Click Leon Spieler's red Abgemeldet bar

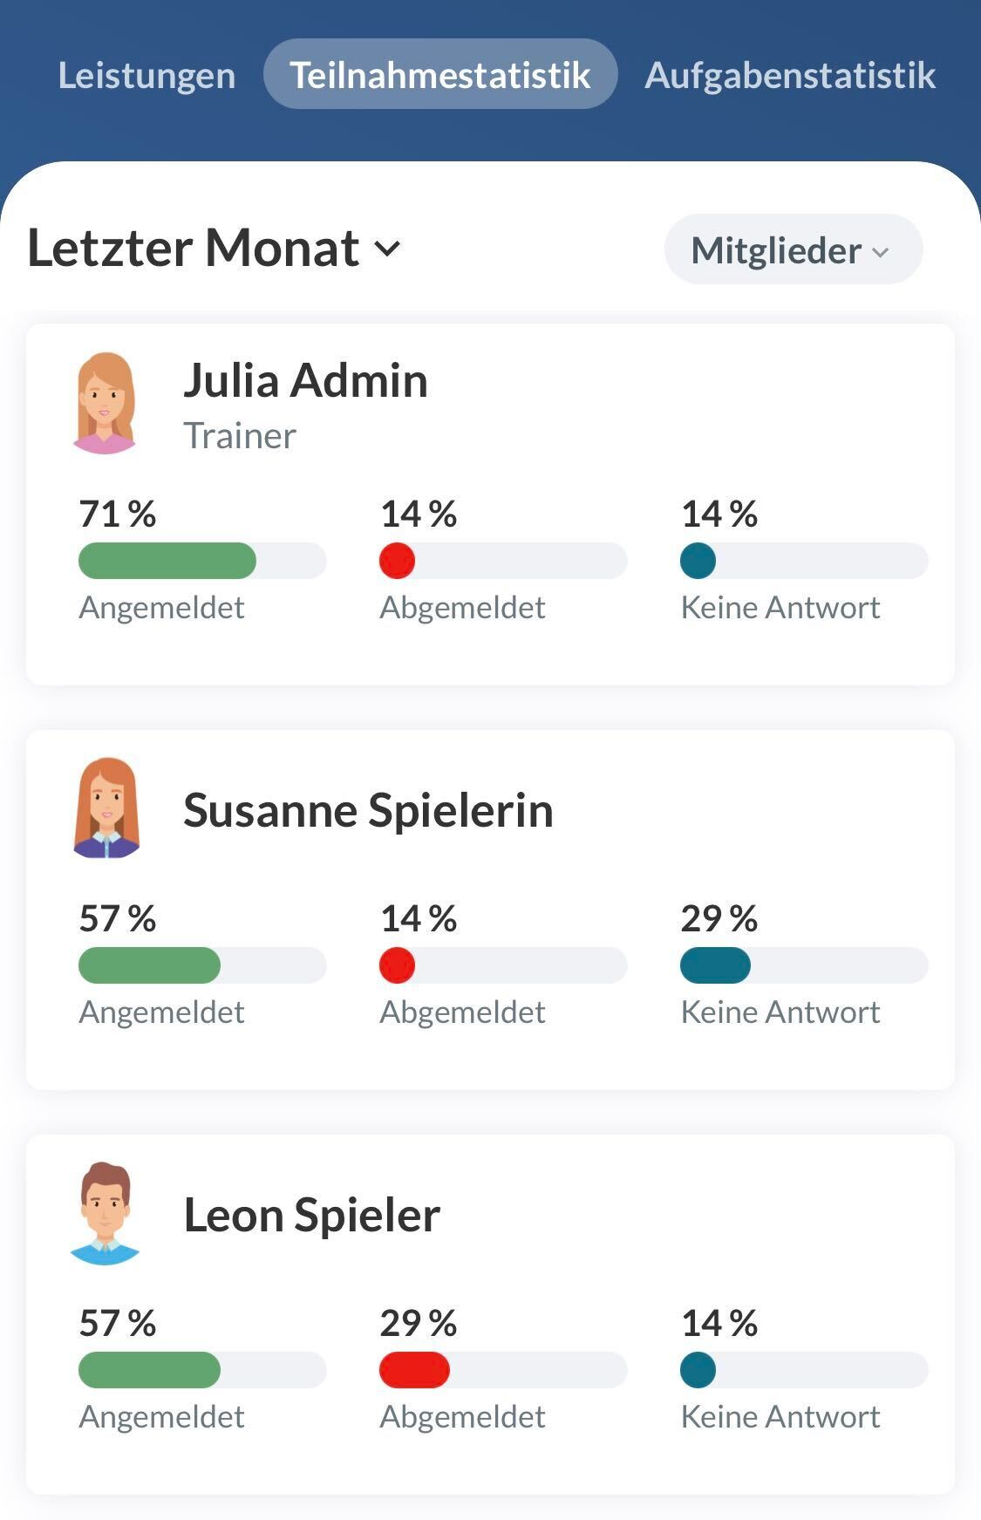[414, 1370]
